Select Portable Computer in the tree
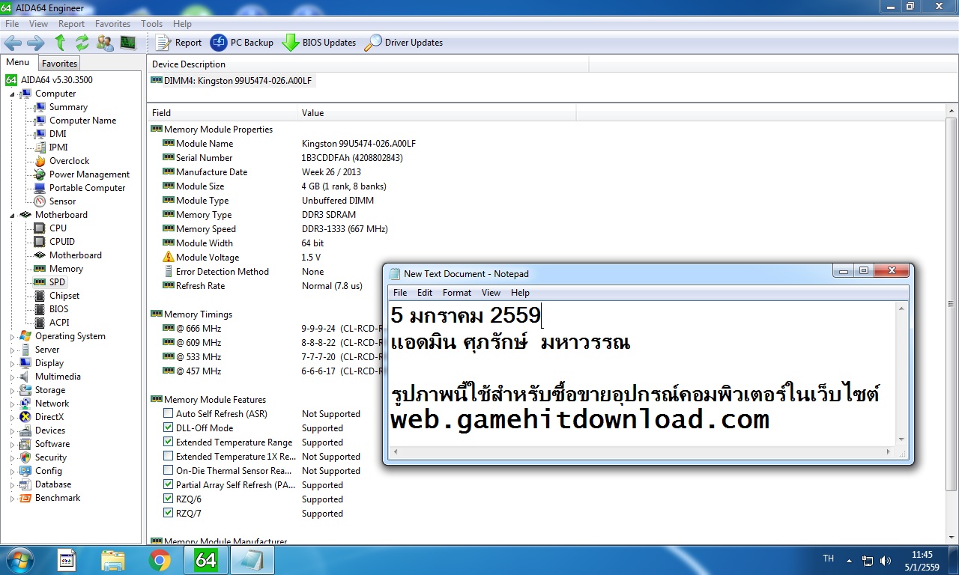The image size is (959, 575). click(87, 188)
